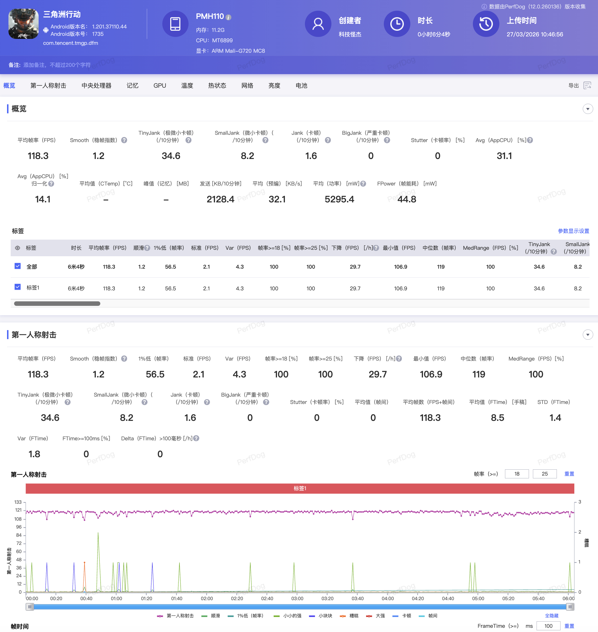Click the chart timeline range slider handle
This screenshot has height=632, width=598.
pyautogui.click(x=30, y=607)
